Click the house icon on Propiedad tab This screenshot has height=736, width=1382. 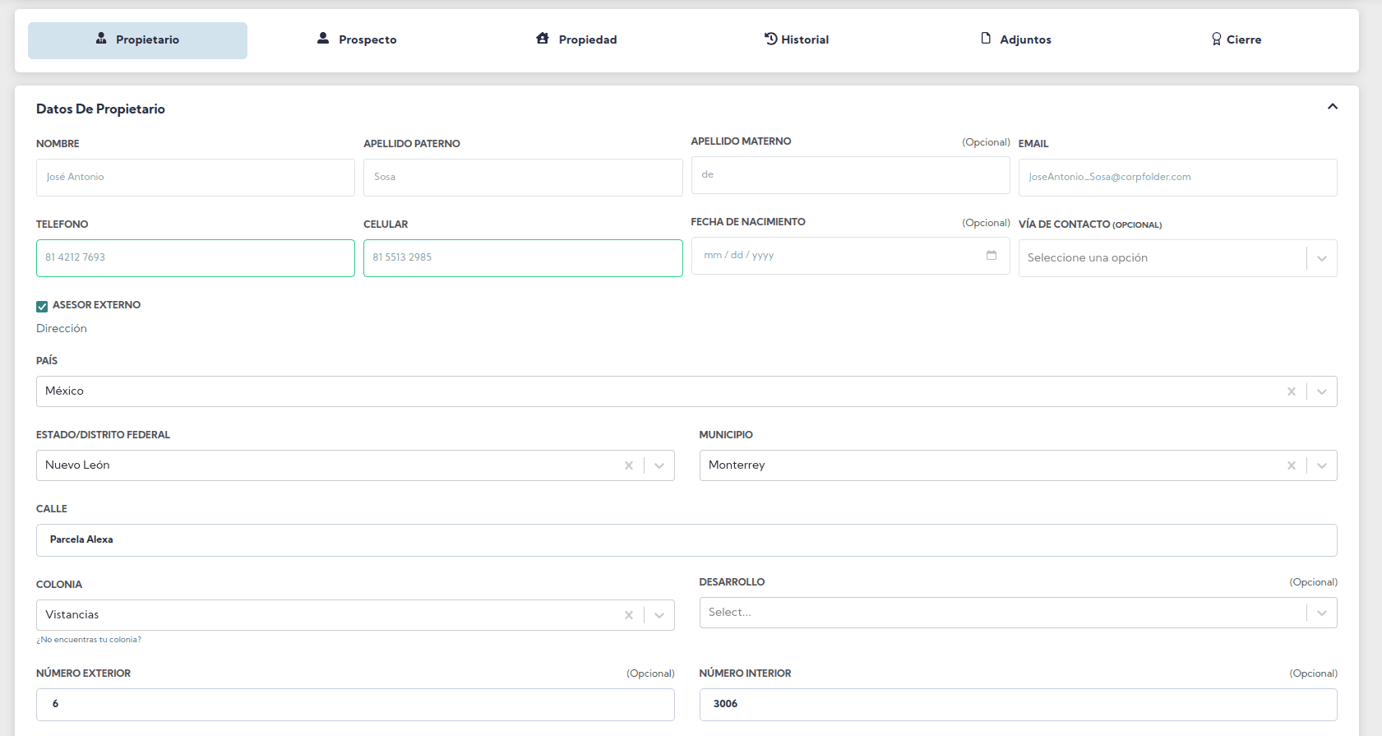coord(543,39)
